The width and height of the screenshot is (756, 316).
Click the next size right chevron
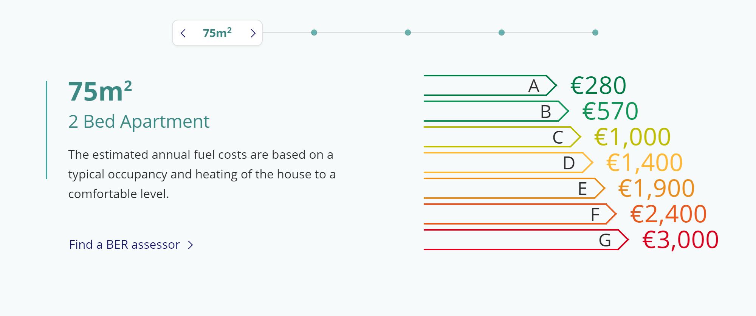(253, 33)
